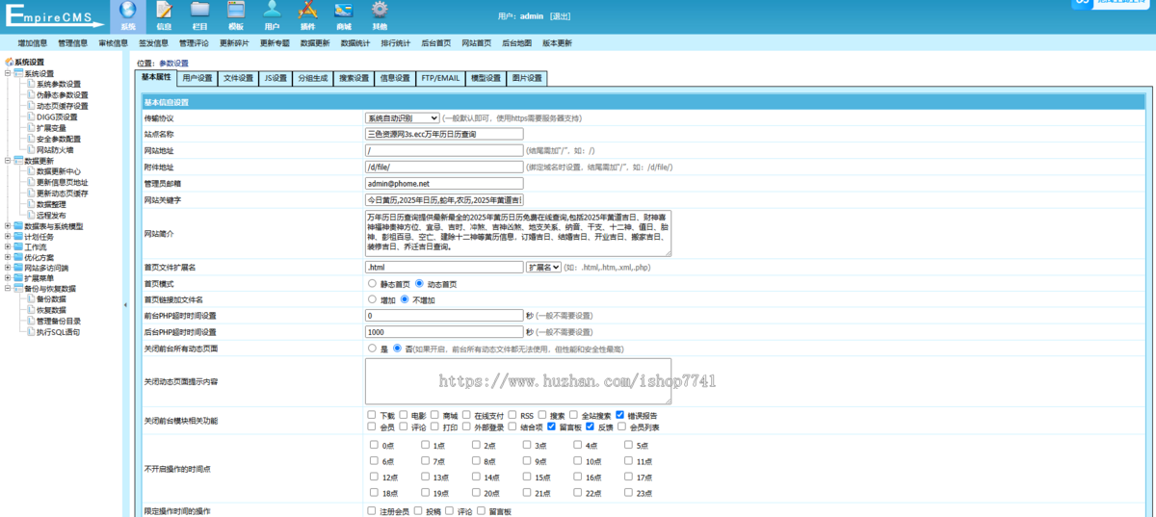
Task: Open 恢复数据 tree item
Action: click(51, 310)
